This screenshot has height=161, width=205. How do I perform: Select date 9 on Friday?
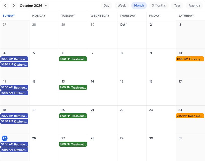tap(151, 53)
